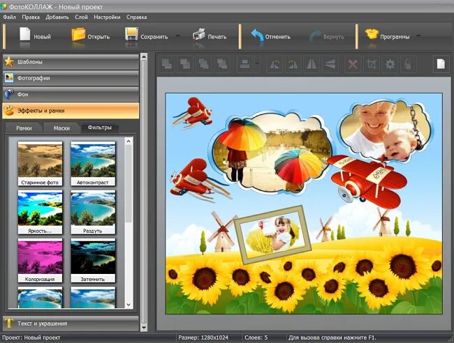454x343 pixels.
Task: Click the third layer-order icon above the canvas
Action: [203, 64]
